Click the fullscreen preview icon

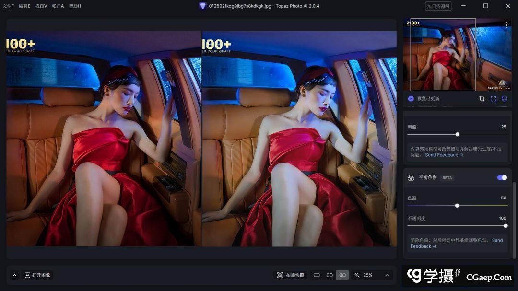coord(493,98)
